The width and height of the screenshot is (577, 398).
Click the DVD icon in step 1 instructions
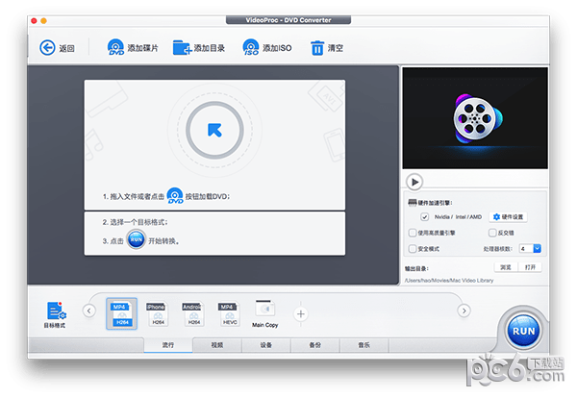pos(175,196)
